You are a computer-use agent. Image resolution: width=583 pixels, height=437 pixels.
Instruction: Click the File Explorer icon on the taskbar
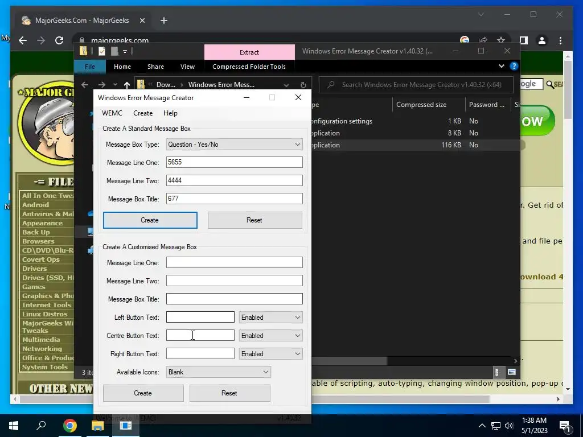click(97, 426)
